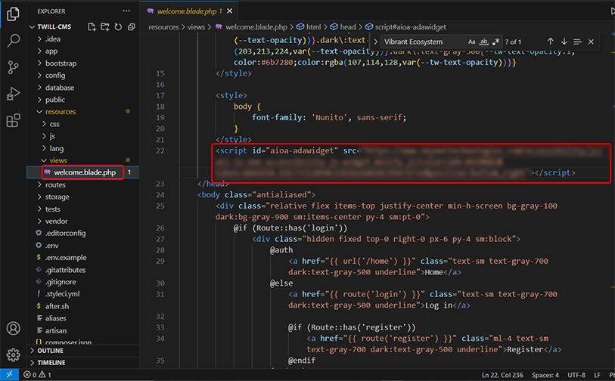This screenshot has width=615, height=381.
Task: Open the Source Control view
Action: pyautogui.click(x=13, y=67)
